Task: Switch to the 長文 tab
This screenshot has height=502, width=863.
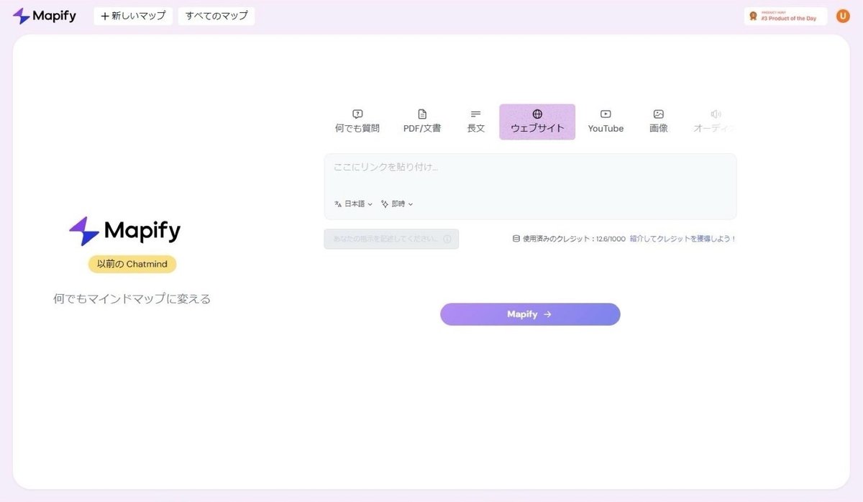Action: pos(476,122)
